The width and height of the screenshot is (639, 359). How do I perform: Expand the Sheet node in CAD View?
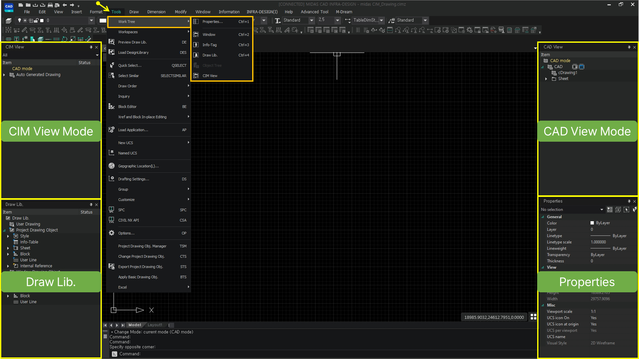pyautogui.click(x=546, y=79)
